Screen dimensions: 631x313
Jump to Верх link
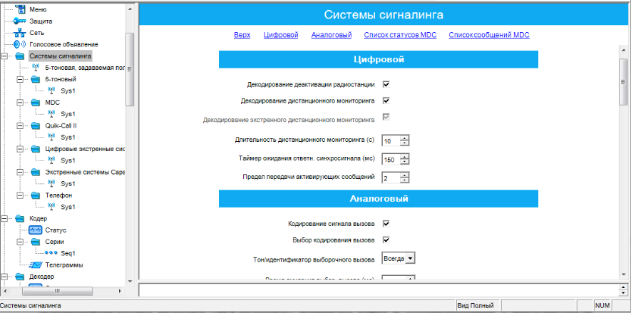tap(242, 35)
